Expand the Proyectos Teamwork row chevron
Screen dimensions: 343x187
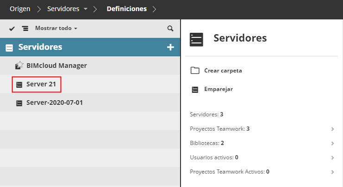333,129
